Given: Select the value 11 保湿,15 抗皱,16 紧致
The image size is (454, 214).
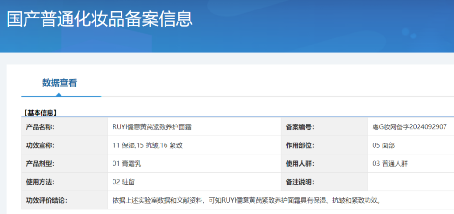Looking at the screenshot, I should [x=148, y=145].
